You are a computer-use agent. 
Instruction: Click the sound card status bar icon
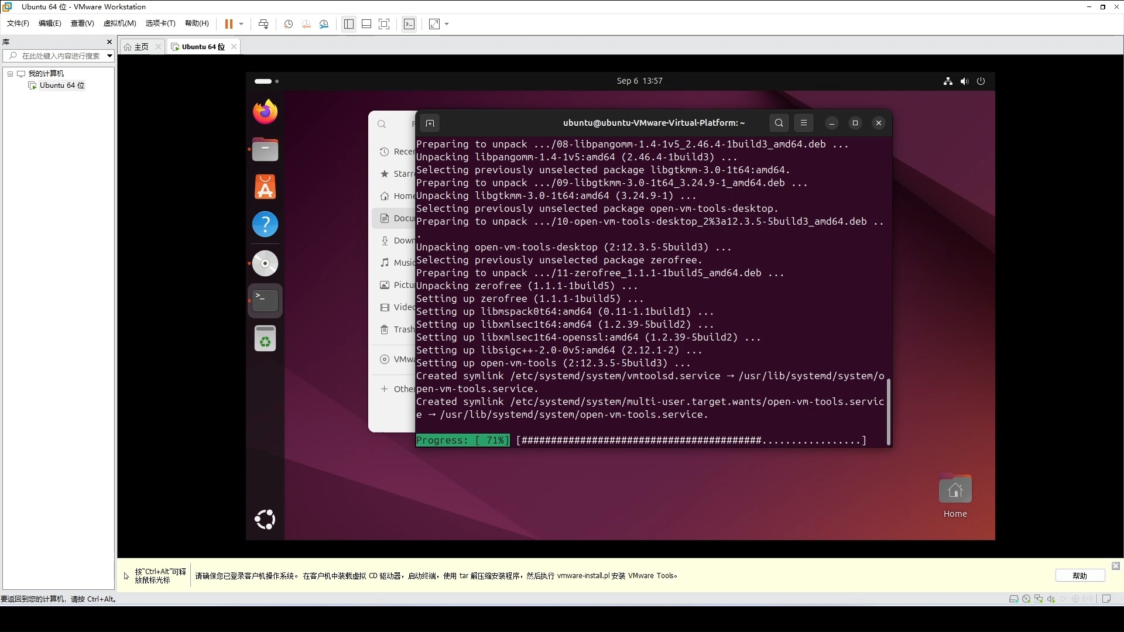(1051, 599)
